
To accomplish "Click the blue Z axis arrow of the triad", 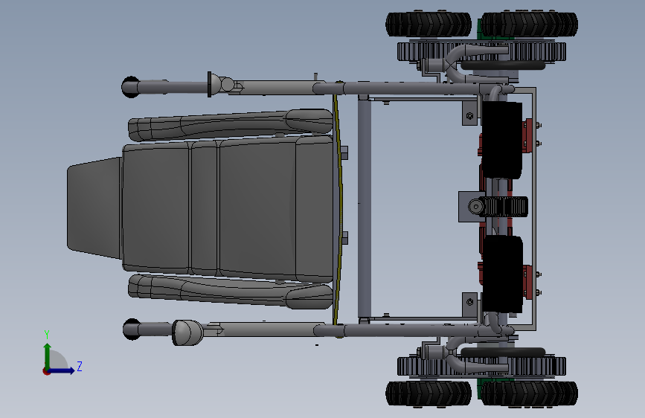I will tap(62, 370).
